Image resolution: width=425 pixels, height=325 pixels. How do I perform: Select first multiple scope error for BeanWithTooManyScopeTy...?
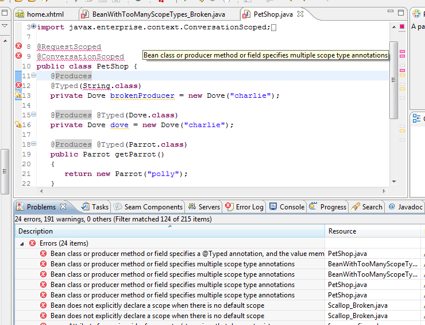click(172, 264)
